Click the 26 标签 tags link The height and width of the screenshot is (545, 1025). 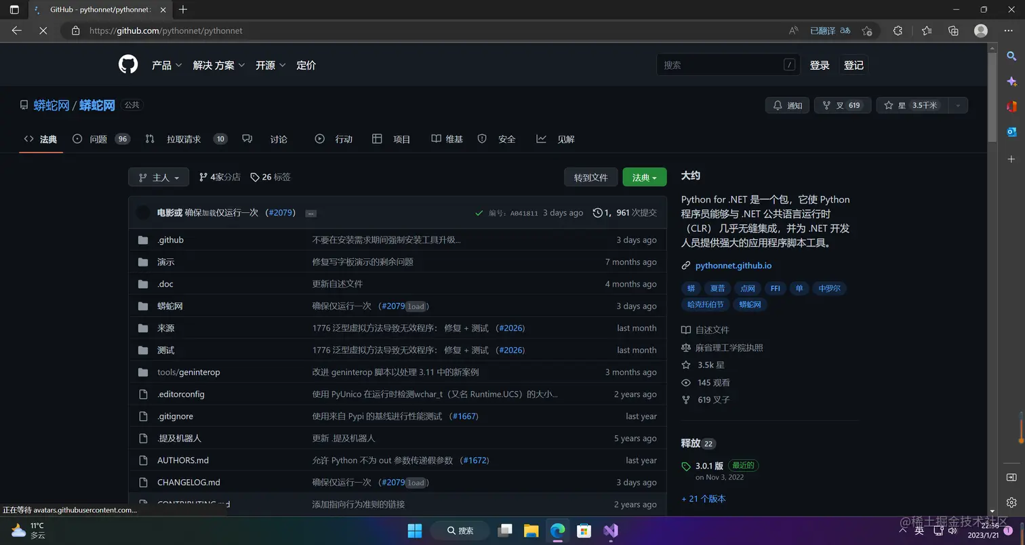pyautogui.click(x=270, y=177)
